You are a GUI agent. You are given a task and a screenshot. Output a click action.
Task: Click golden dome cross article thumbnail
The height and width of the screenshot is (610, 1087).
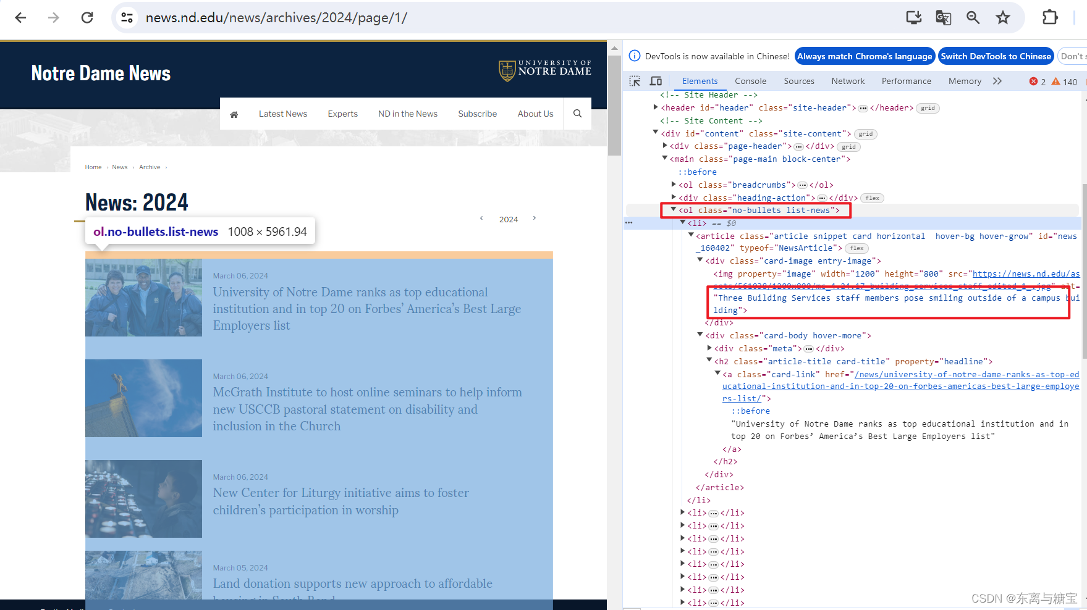[143, 398]
